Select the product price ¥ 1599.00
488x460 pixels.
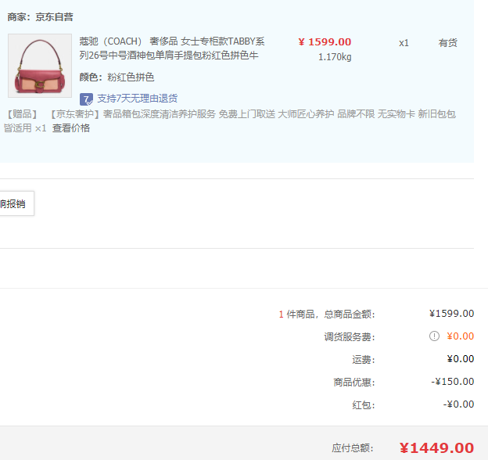tap(325, 41)
